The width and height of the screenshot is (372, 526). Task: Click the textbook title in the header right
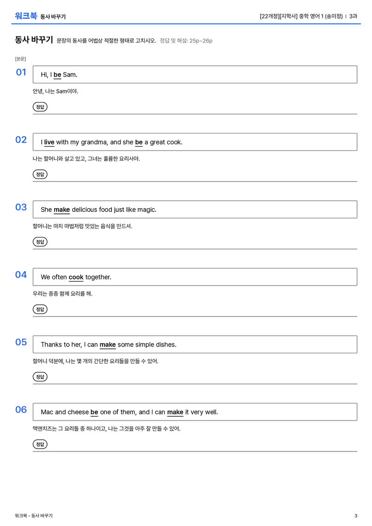pos(301,16)
